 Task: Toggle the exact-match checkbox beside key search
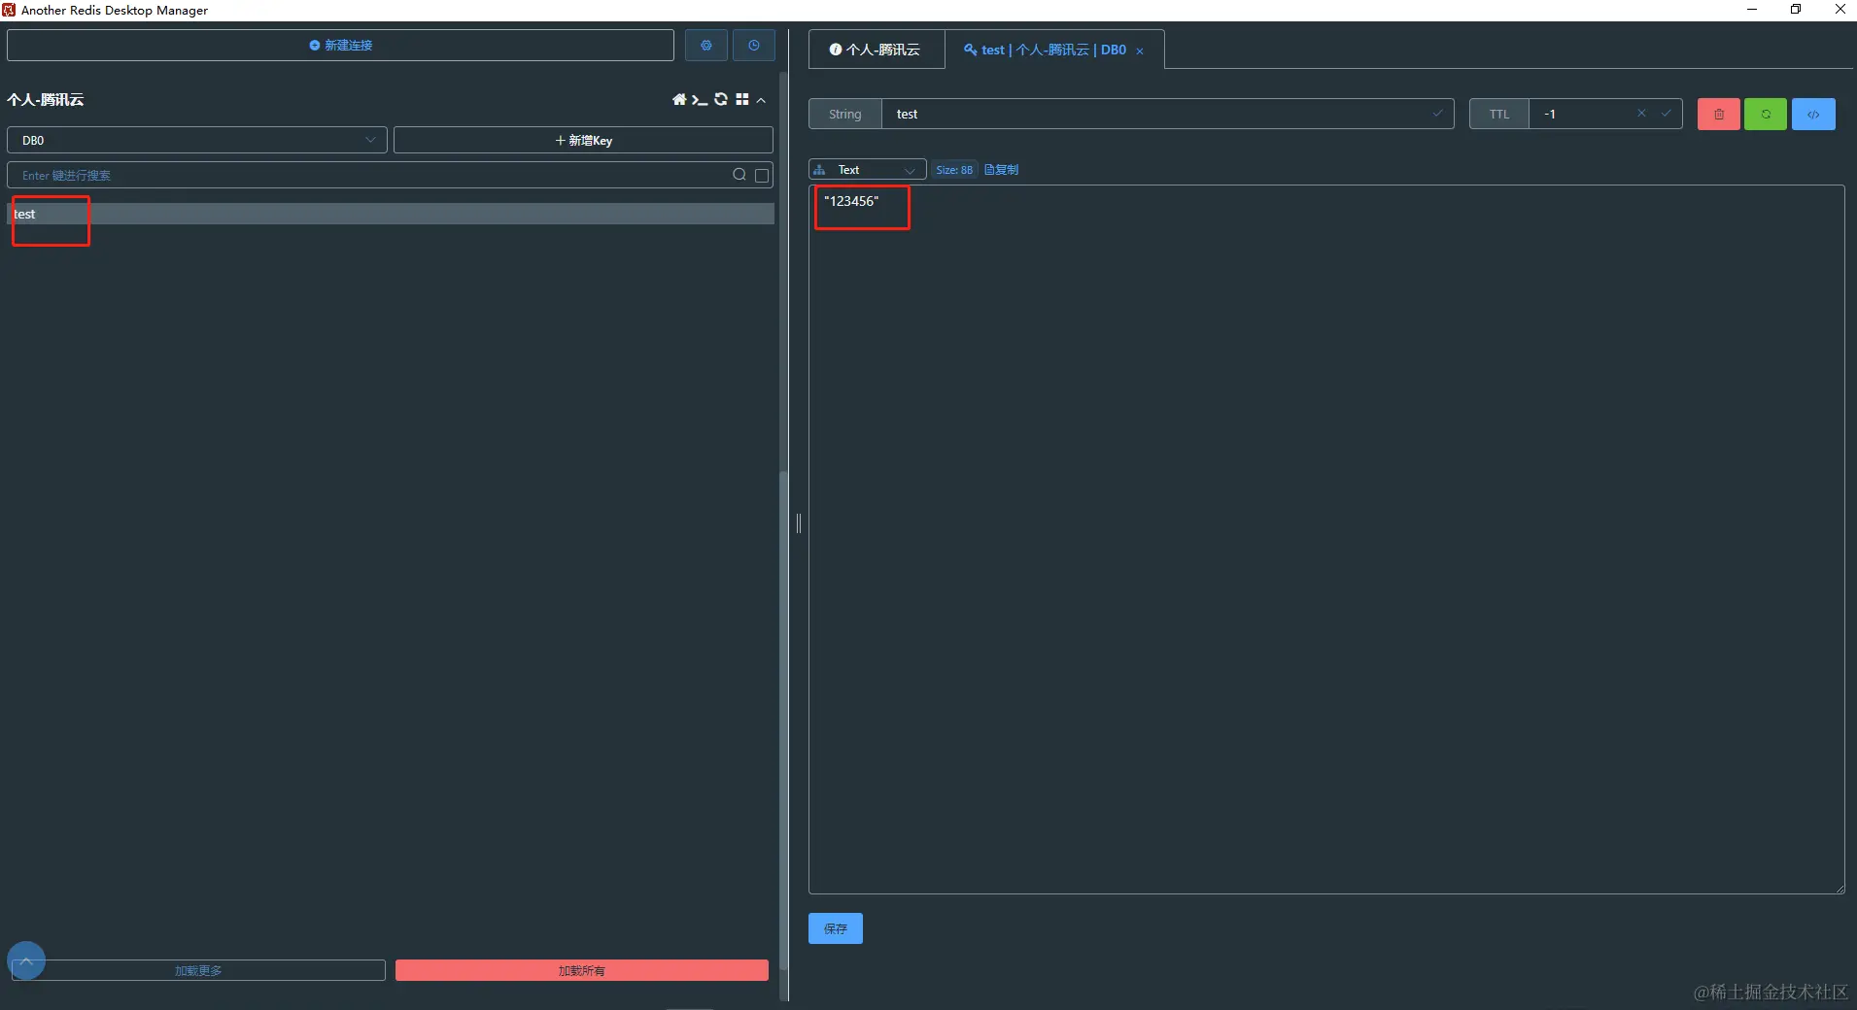pyautogui.click(x=762, y=176)
